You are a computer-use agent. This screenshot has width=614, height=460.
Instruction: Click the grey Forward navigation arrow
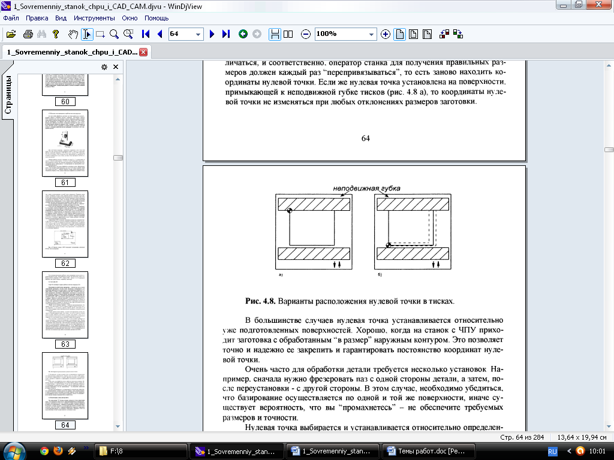tap(257, 34)
